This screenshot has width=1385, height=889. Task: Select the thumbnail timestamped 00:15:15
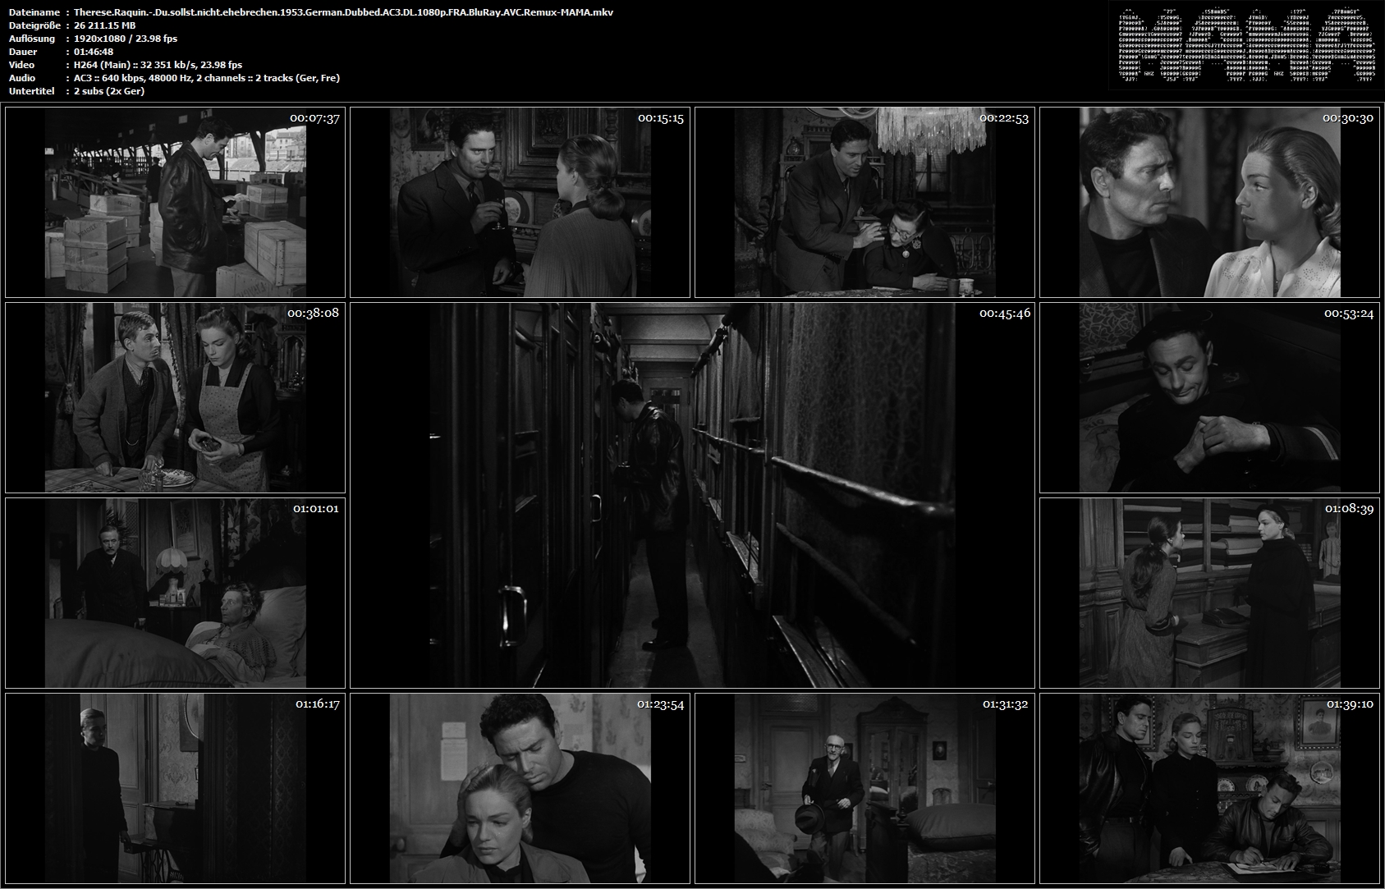click(520, 202)
